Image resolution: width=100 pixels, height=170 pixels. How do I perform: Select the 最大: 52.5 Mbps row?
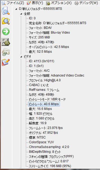point(40,52)
